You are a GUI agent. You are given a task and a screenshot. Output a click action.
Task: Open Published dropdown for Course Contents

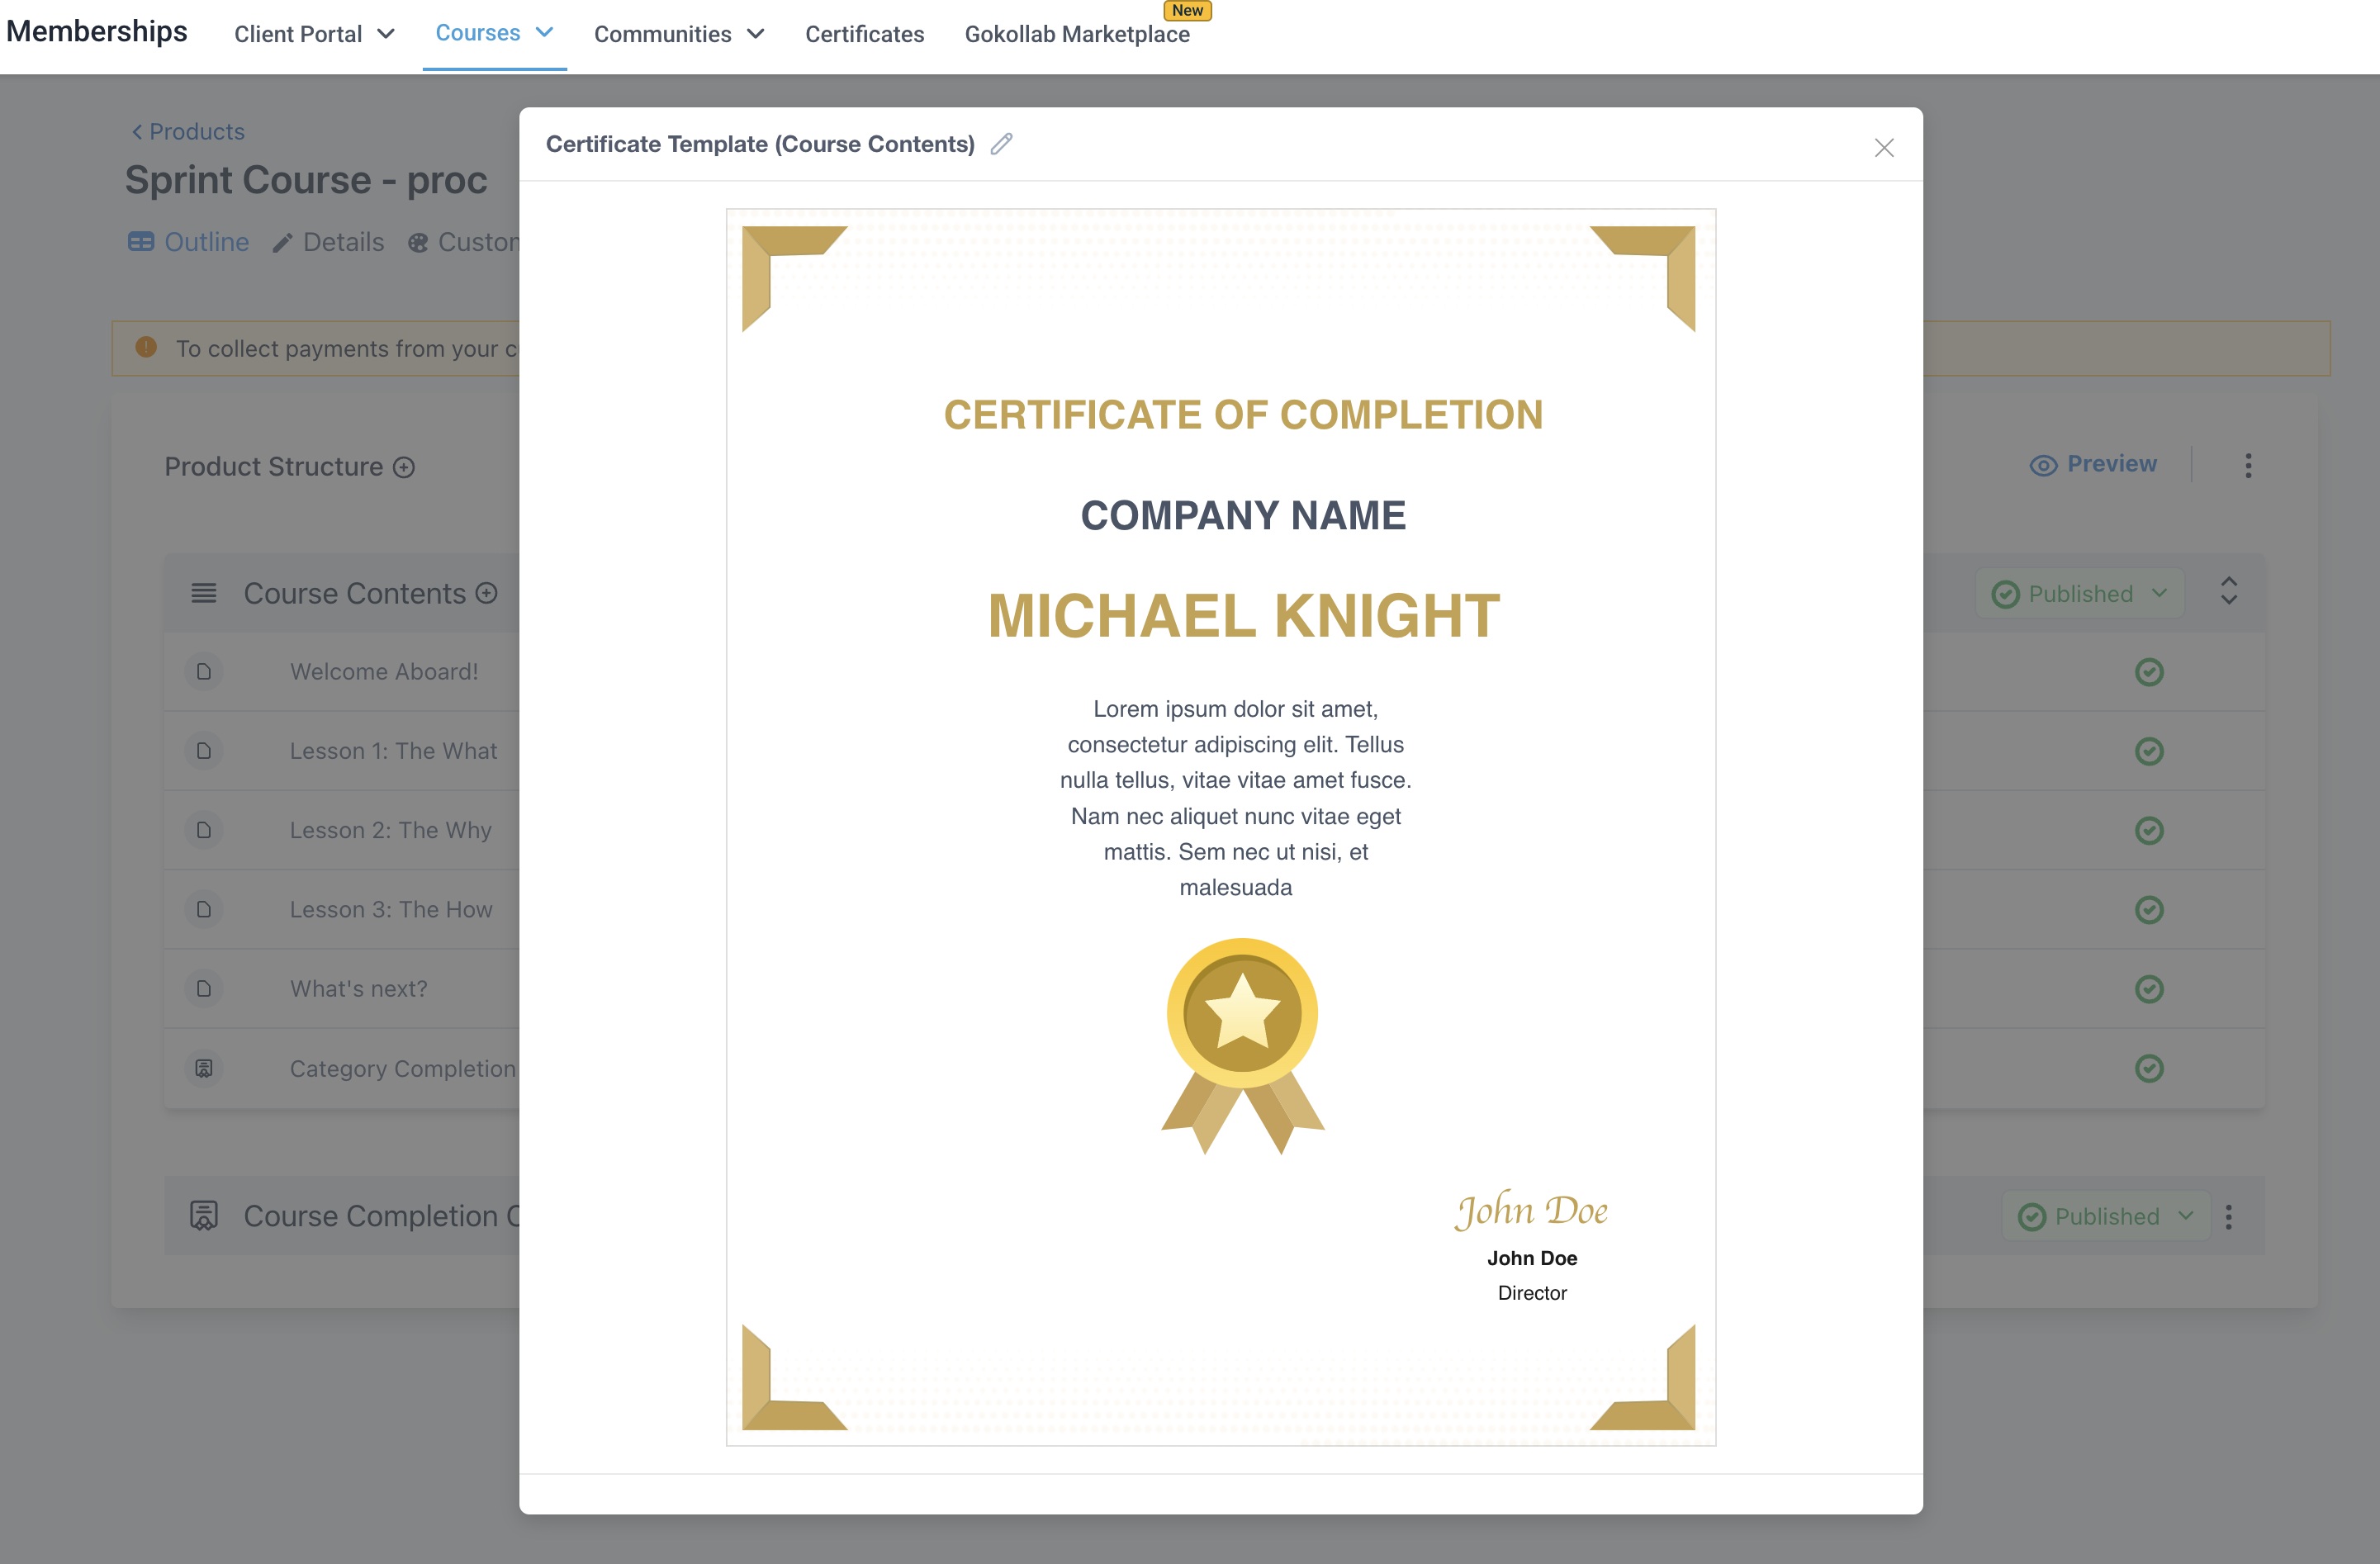coord(2080,594)
